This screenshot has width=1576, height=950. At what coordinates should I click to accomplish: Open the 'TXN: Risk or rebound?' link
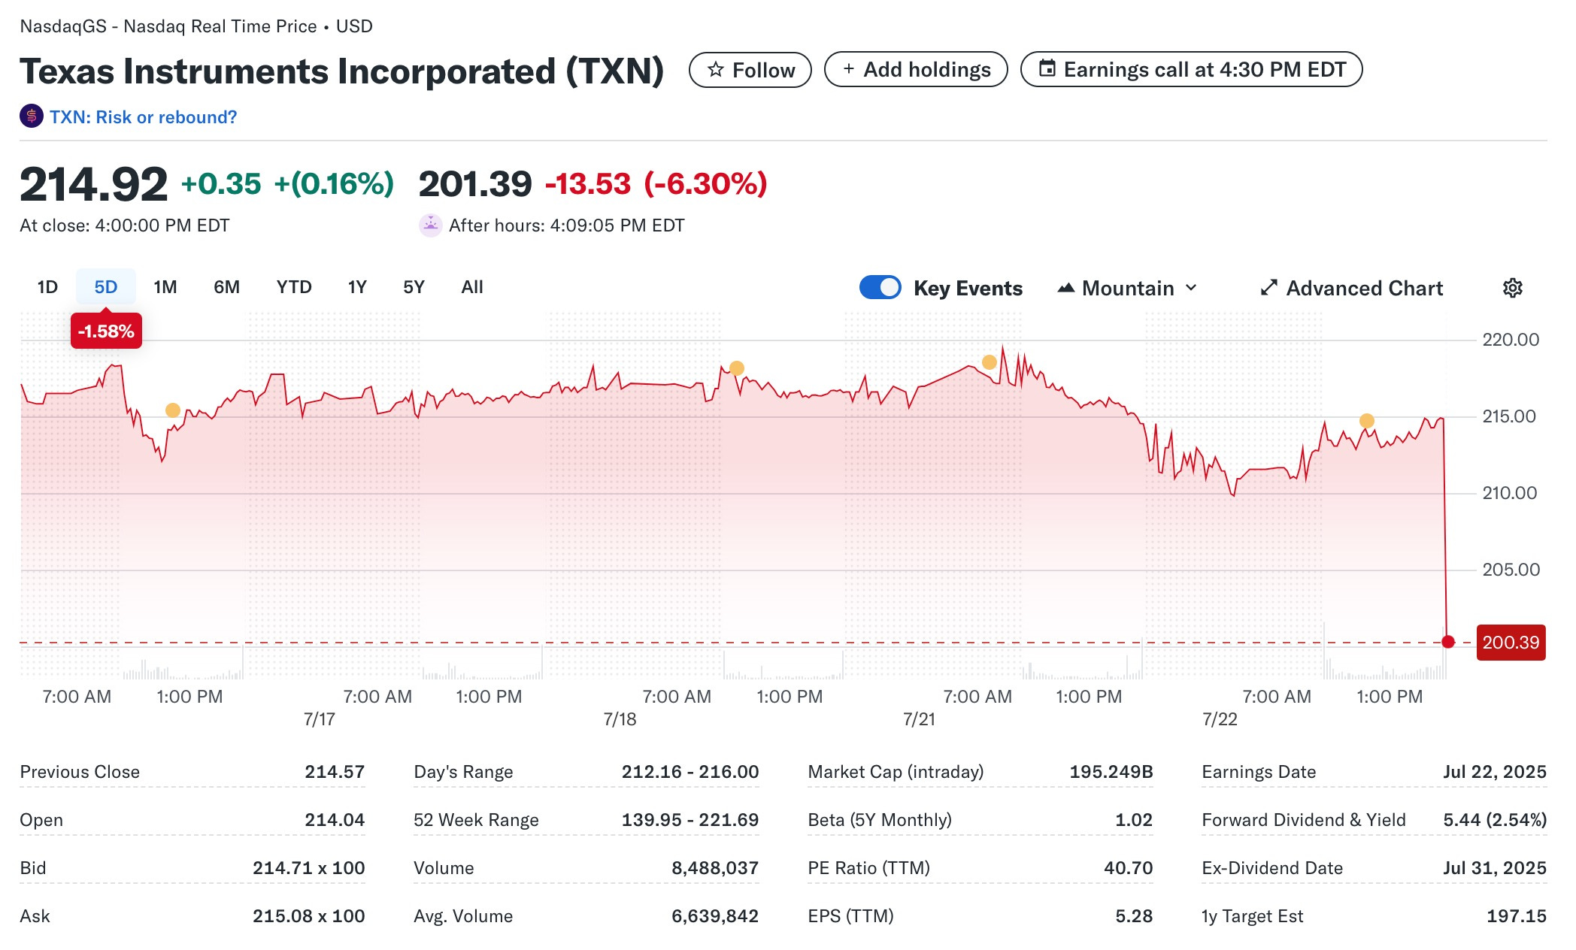pos(143,117)
